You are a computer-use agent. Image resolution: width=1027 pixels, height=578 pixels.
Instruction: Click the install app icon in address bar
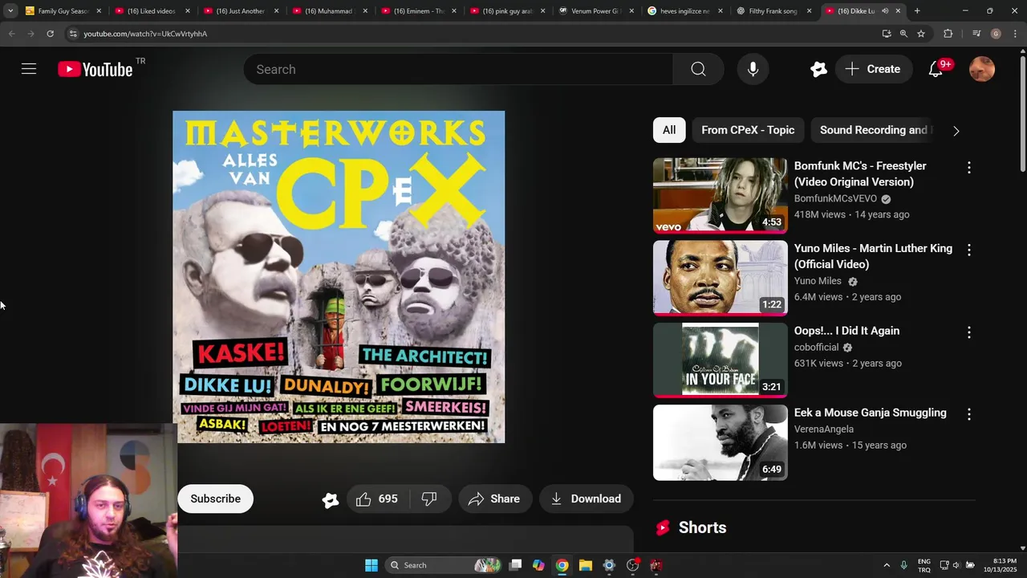[x=886, y=34]
